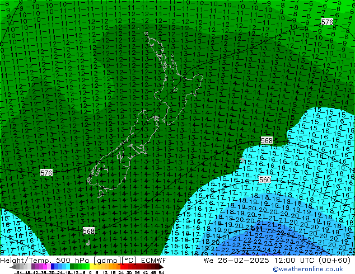Click the '24' tick label under the color scale
The height and width of the screenshot is (274, 355).
click(121, 272)
